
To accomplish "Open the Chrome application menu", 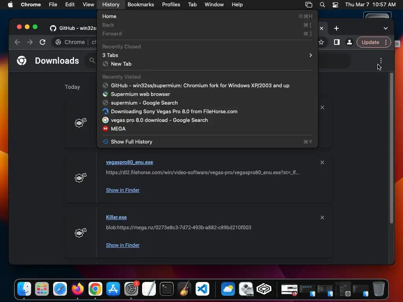I will tap(31, 5).
